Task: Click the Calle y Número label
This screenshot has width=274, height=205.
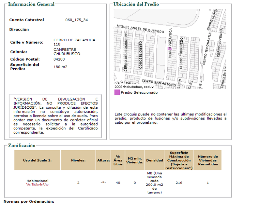Action: (x=27, y=42)
